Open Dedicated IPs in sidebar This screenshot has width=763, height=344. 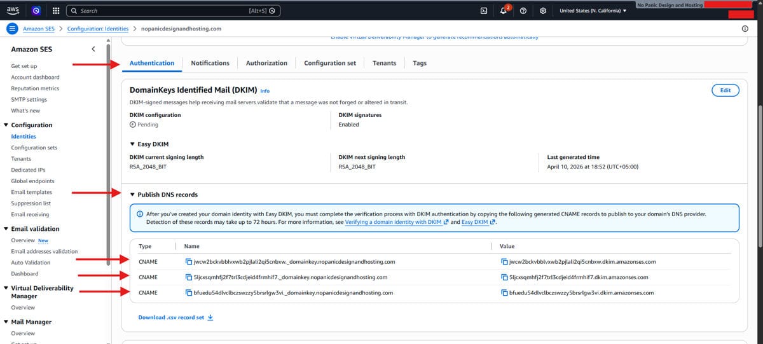click(29, 170)
